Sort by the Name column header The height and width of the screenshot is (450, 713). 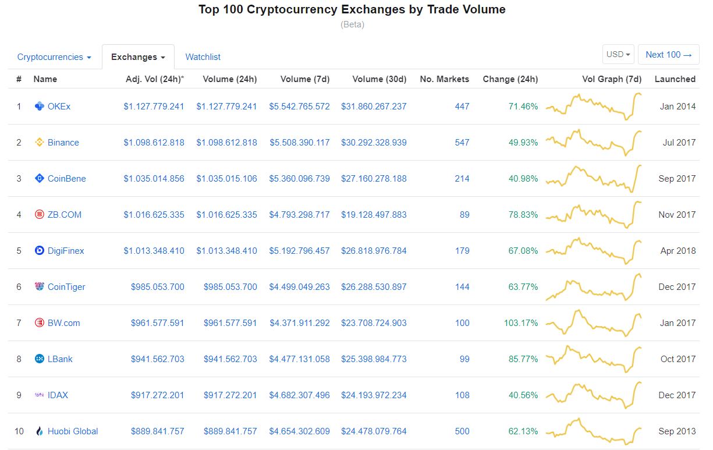45,79
